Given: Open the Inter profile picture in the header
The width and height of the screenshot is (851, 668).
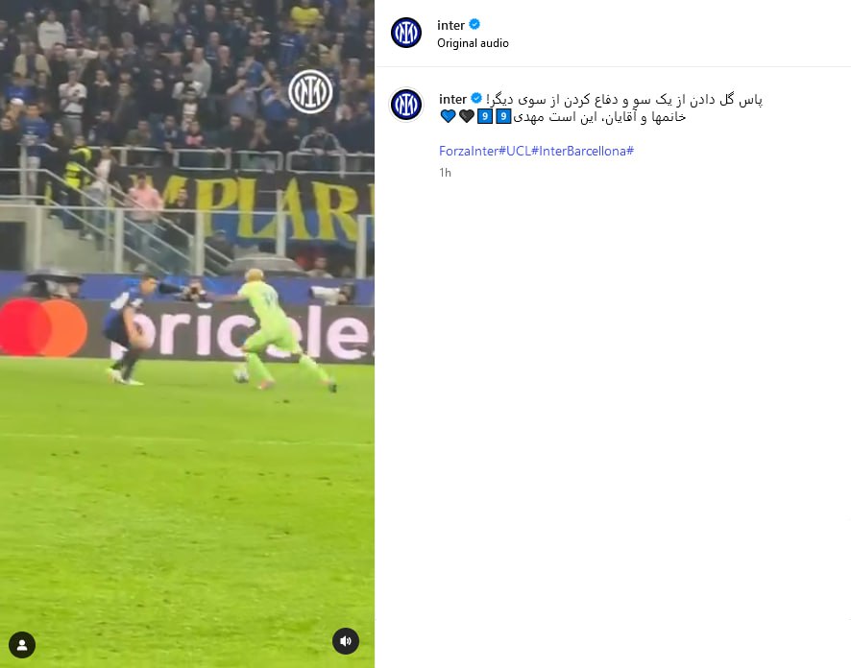Looking at the screenshot, I should [x=406, y=33].
